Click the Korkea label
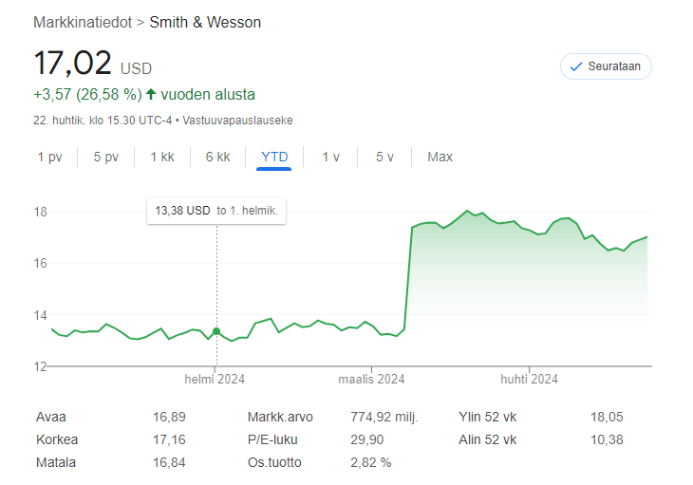Image resolution: width=693 pixels, height=485 pixels. coord(57,440)
